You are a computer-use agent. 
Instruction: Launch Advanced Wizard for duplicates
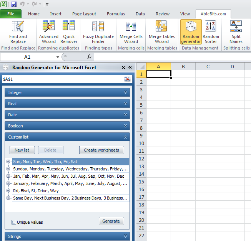[x=49, y=32]
